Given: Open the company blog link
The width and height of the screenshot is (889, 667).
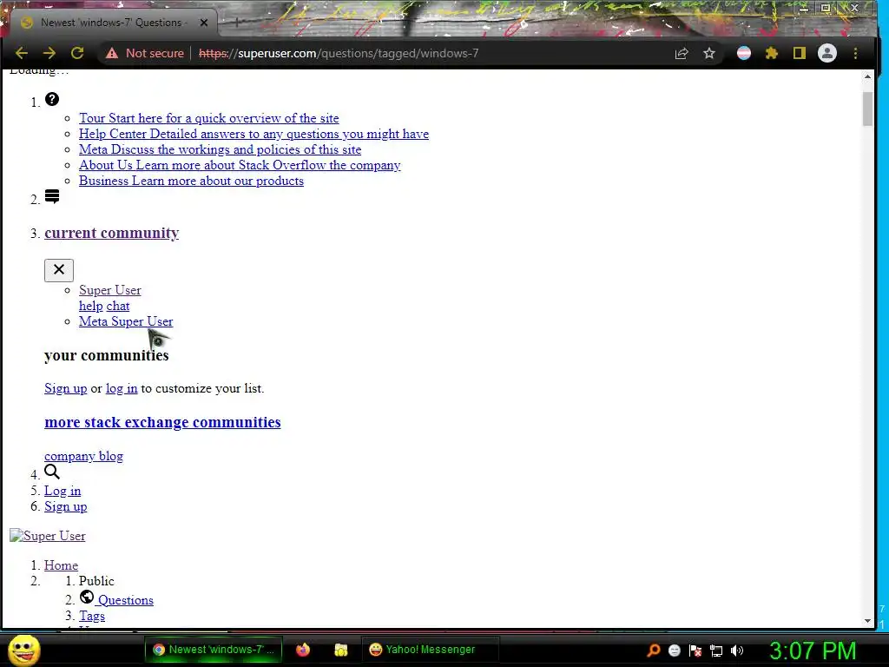Looking at the screenshot, I should pyautogui.click(x=84, y=456).
